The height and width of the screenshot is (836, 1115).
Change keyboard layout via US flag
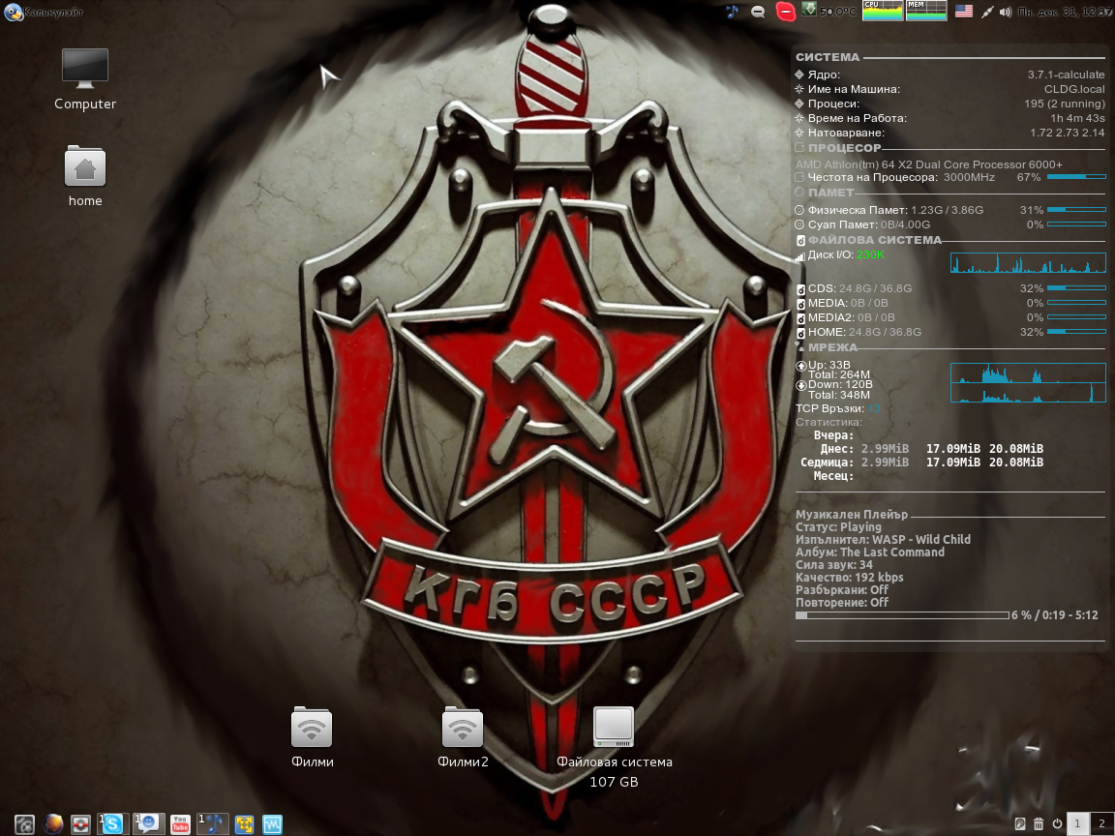pos(964,11)
